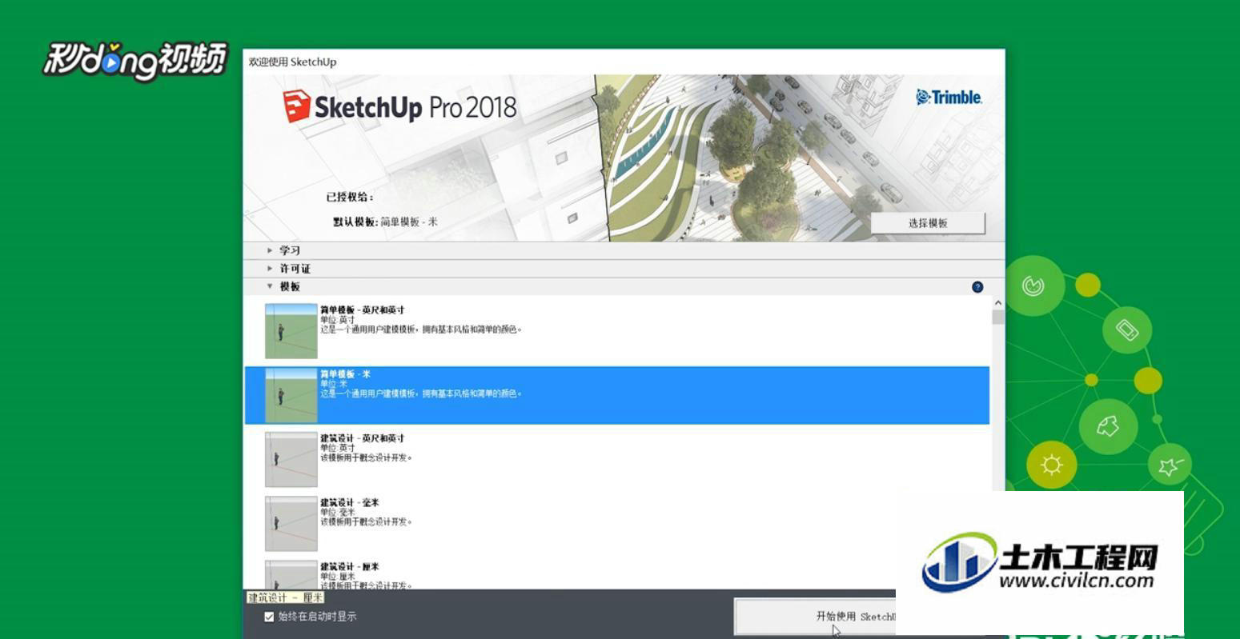Click 该模板用于概念设计开发 under 建筑设计 - 英尺和英寸
The image size is (1240, 639).
coord(366,457)
